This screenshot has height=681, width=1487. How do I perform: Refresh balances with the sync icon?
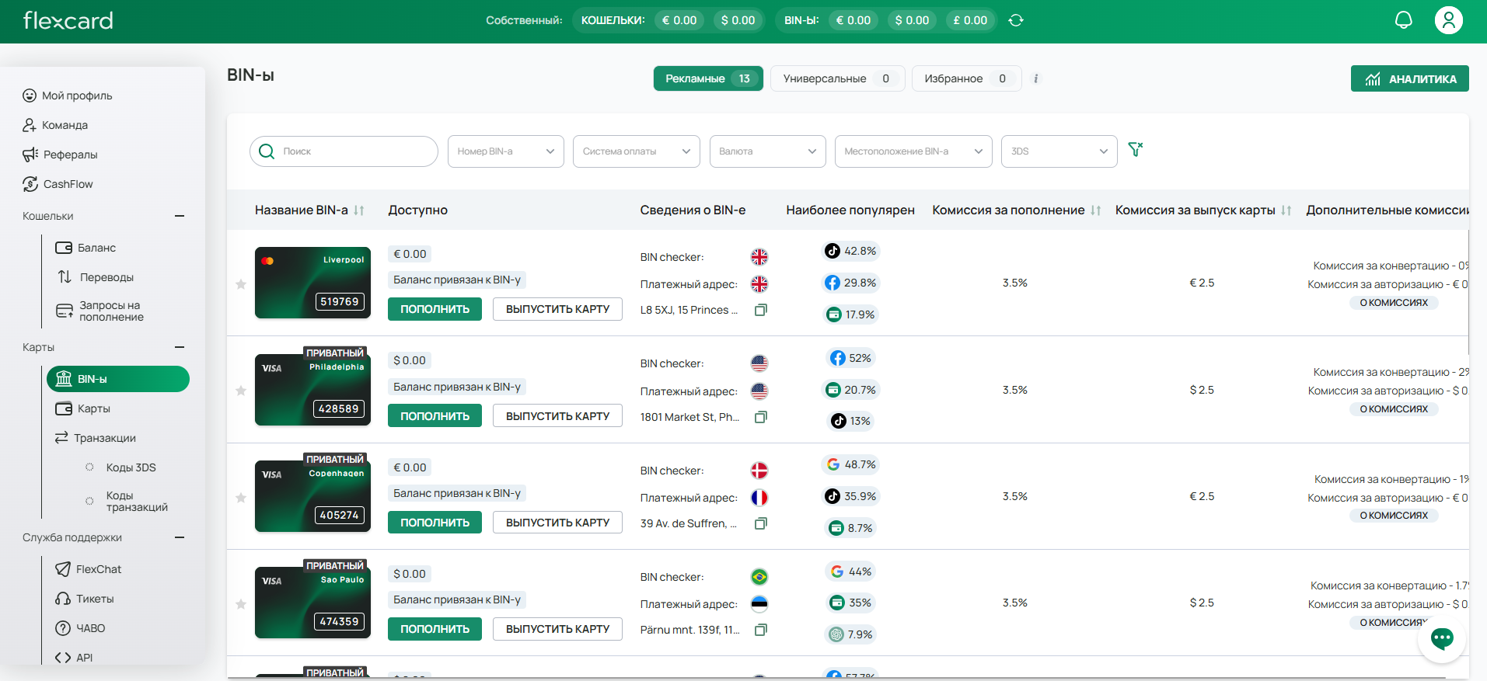(1016, 20)
